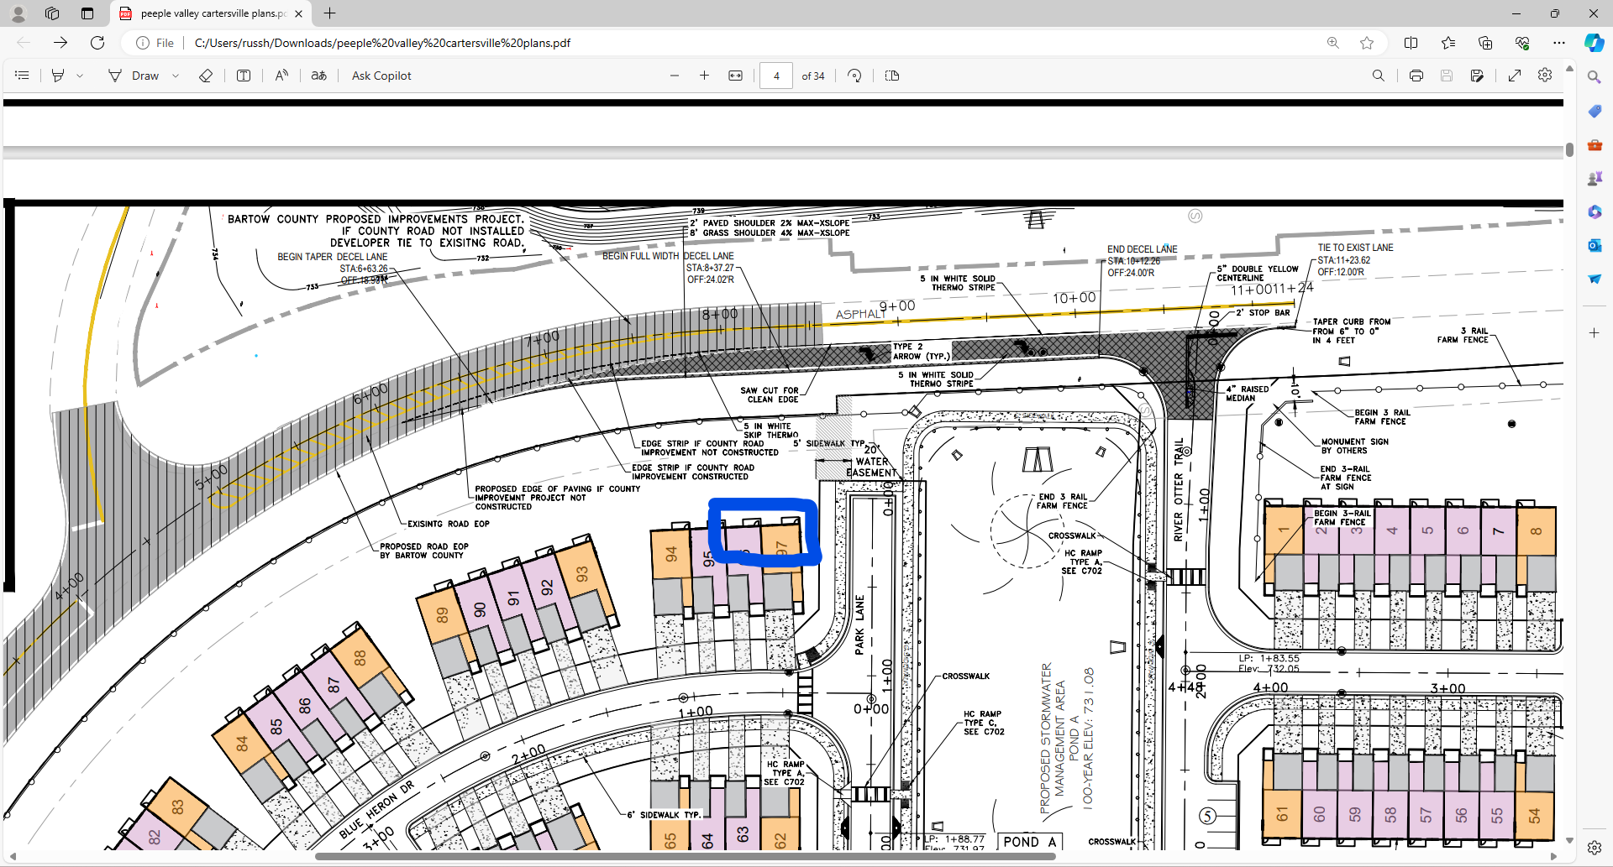The height and width of the screenshot is (867, 1613).
Task: Customize sidebar with plus button
Action: (x=1595, y=333)
